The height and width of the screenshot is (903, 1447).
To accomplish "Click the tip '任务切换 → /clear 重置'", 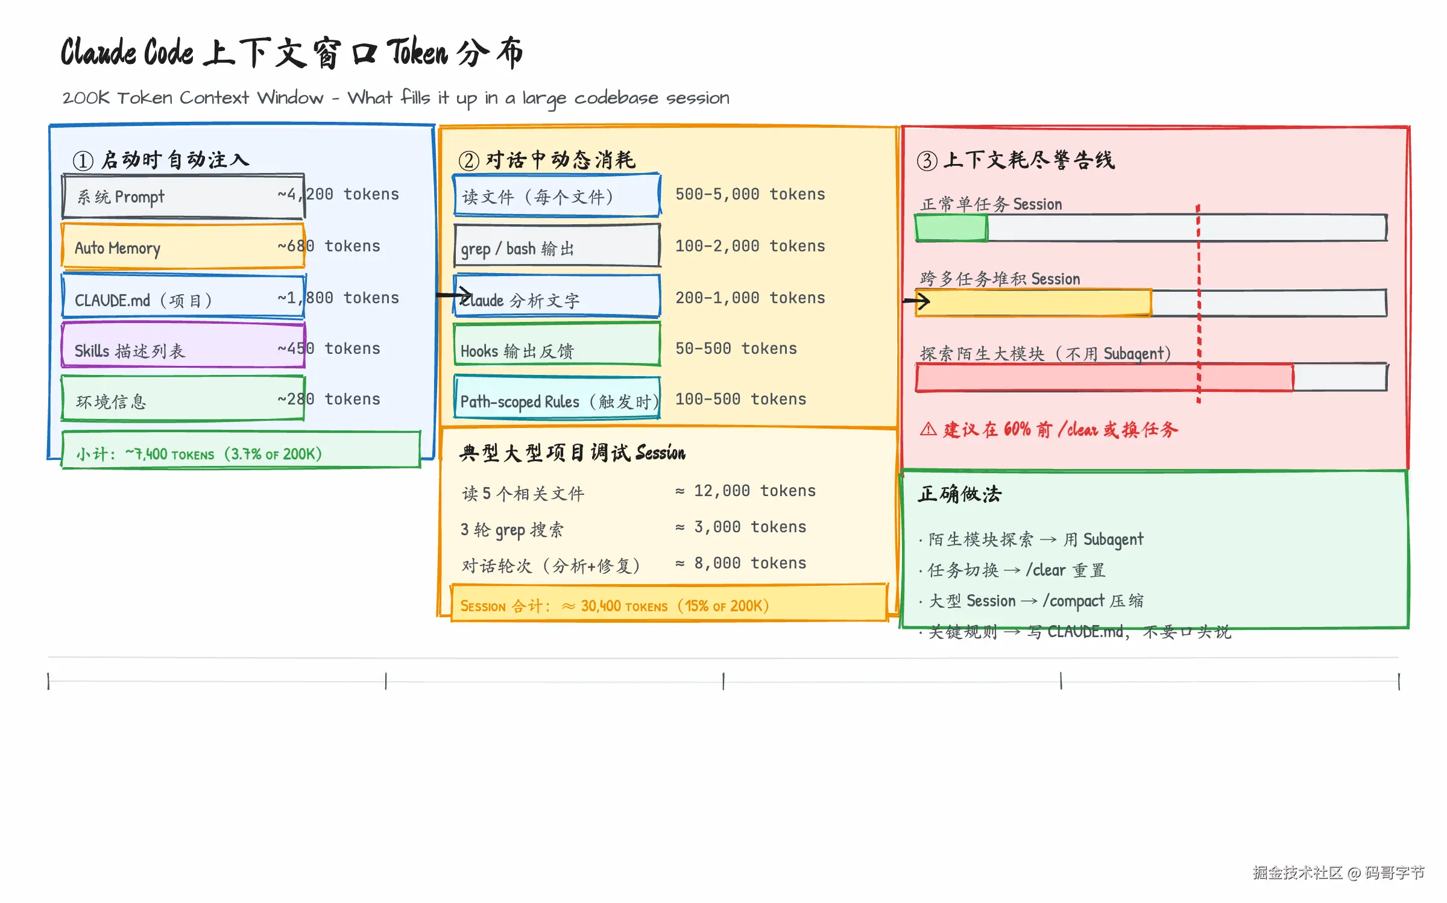I will tap(1013, 570).
